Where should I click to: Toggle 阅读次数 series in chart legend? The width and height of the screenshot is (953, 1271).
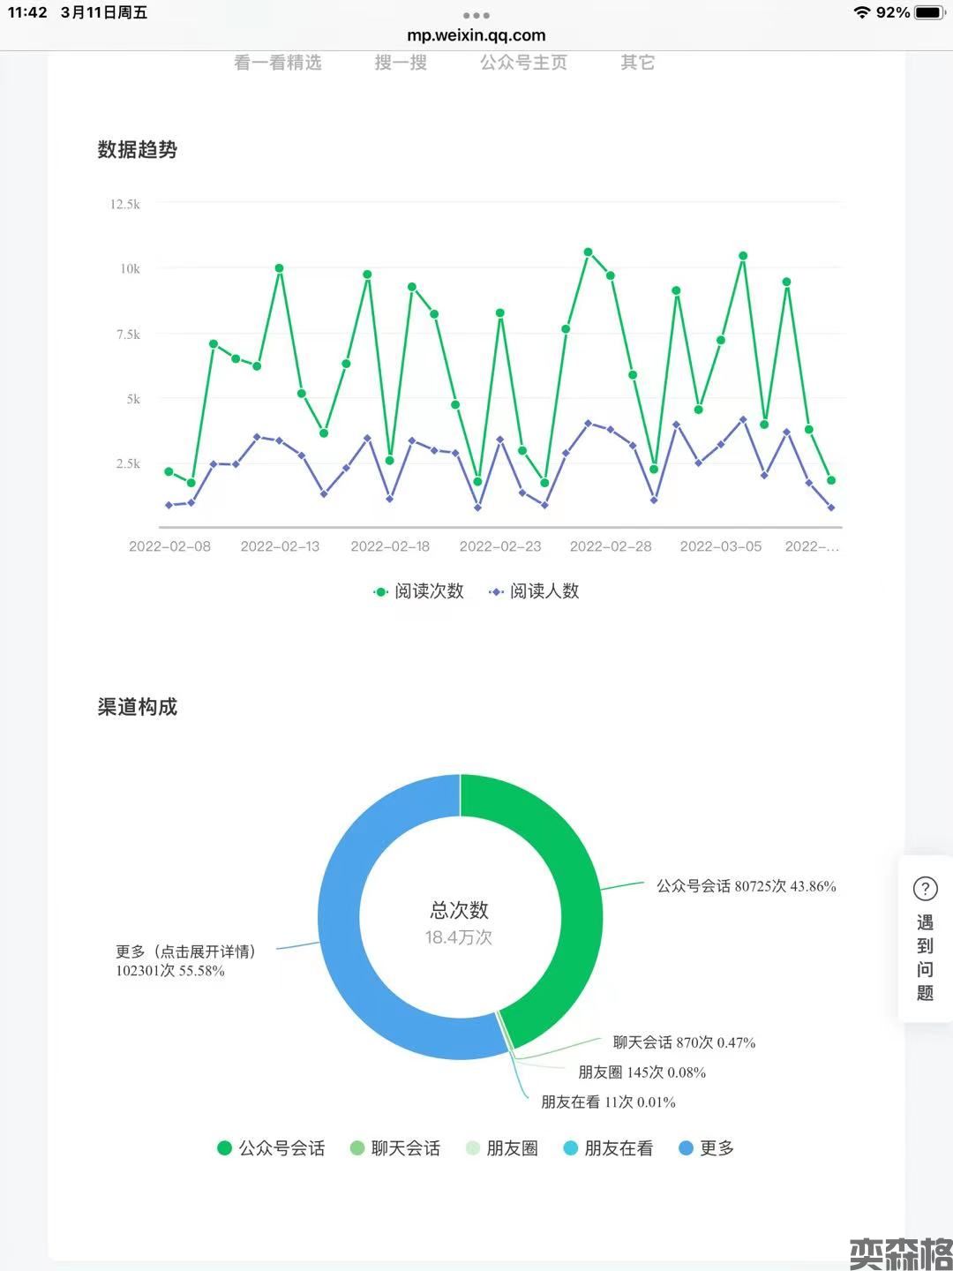pyautogui.click(x=418, y=591)
